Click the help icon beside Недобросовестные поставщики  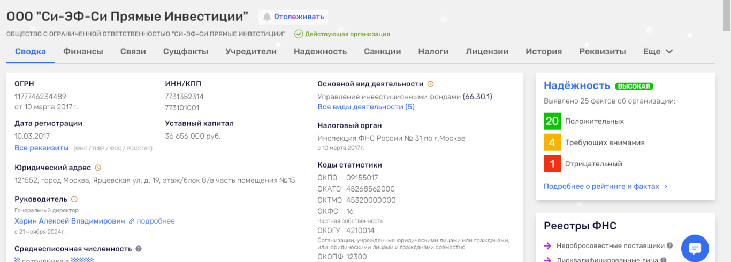(669, 245)
